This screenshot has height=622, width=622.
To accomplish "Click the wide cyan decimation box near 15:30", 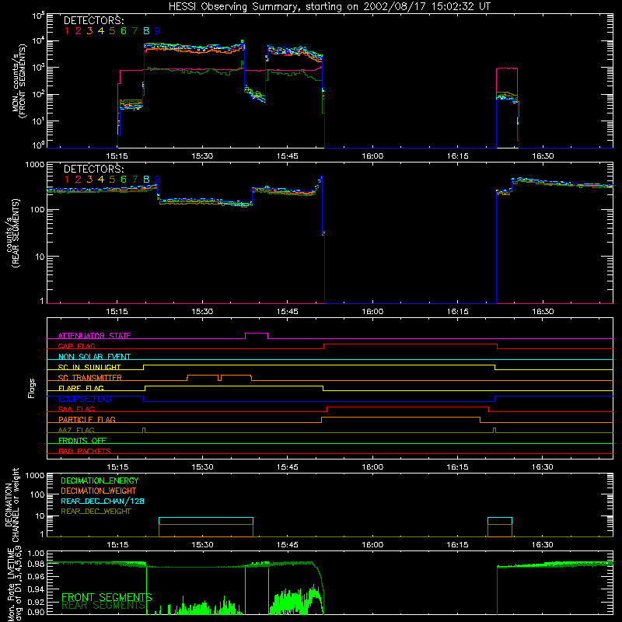I will [x=206, y=527].
